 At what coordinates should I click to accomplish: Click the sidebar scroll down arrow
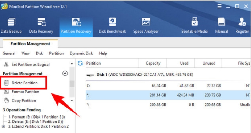72,101
